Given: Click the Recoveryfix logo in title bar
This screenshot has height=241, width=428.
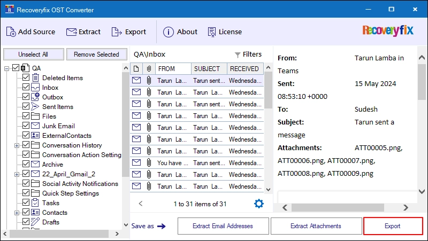Looking at the screenshot, I should coord(10,10).
